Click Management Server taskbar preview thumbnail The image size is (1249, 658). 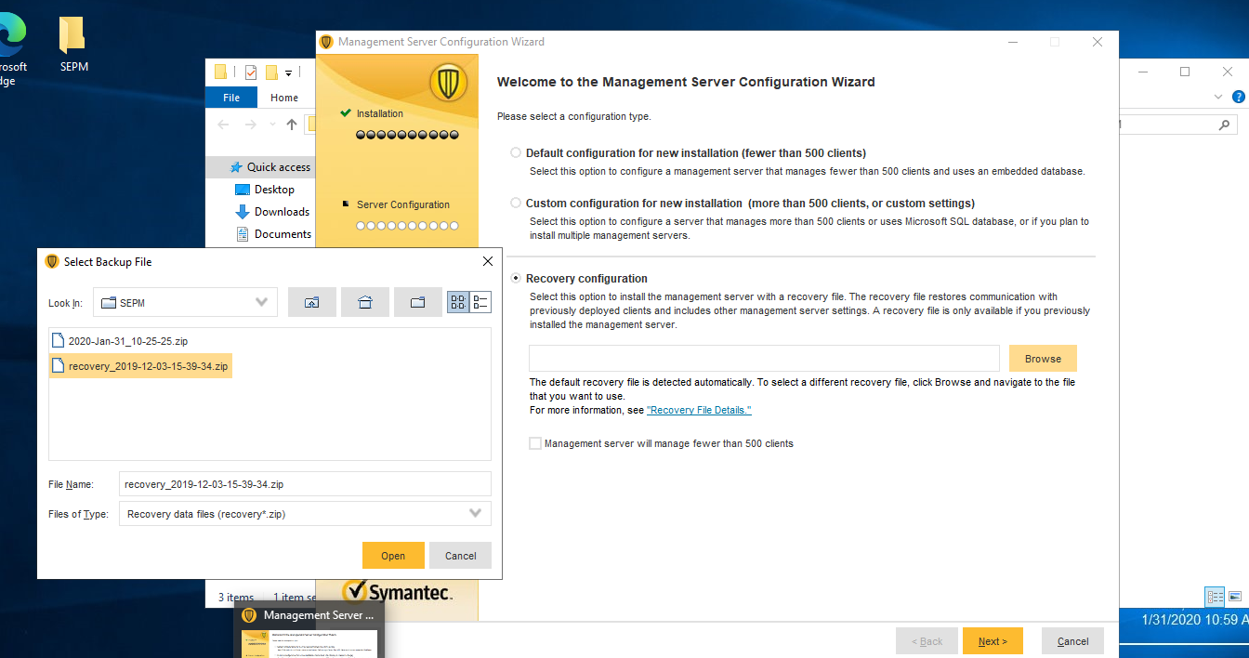click(x=309, y=644)
